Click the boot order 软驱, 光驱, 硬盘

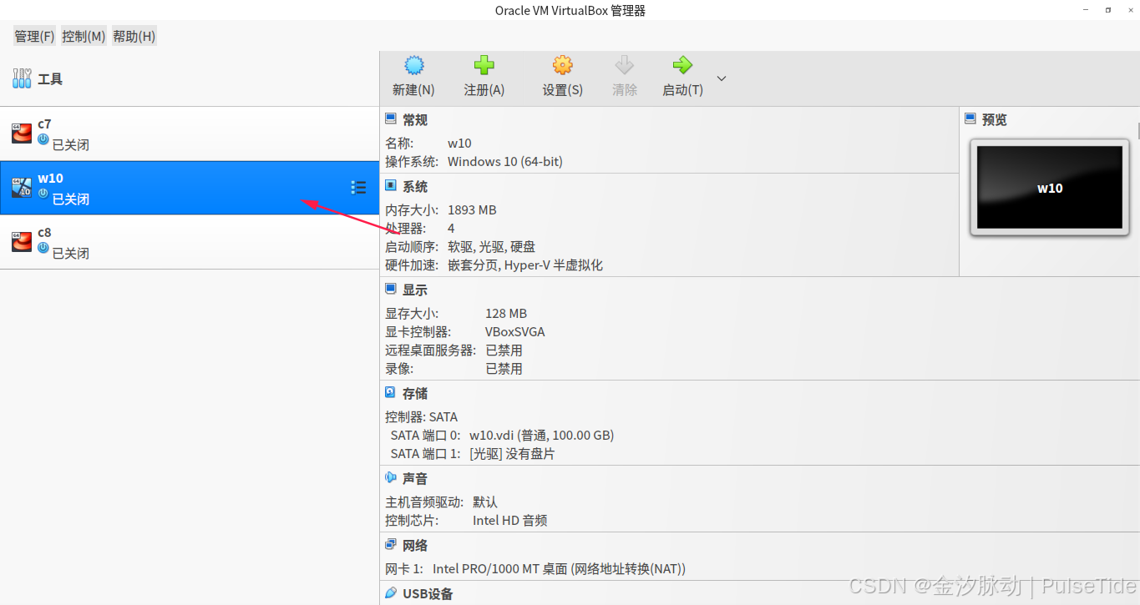pyautogui.click(x=492, y=246)
